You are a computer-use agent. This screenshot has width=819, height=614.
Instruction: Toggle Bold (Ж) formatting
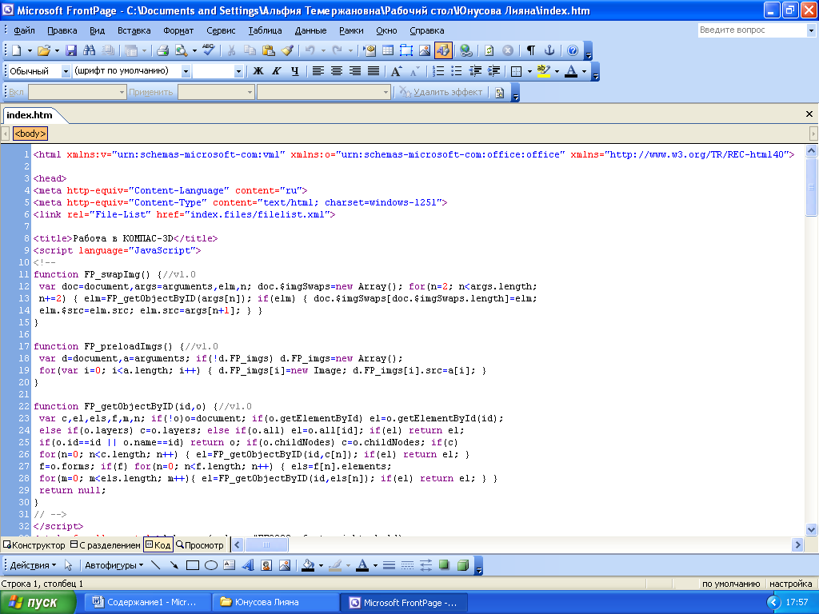click(x=258, y=71)
